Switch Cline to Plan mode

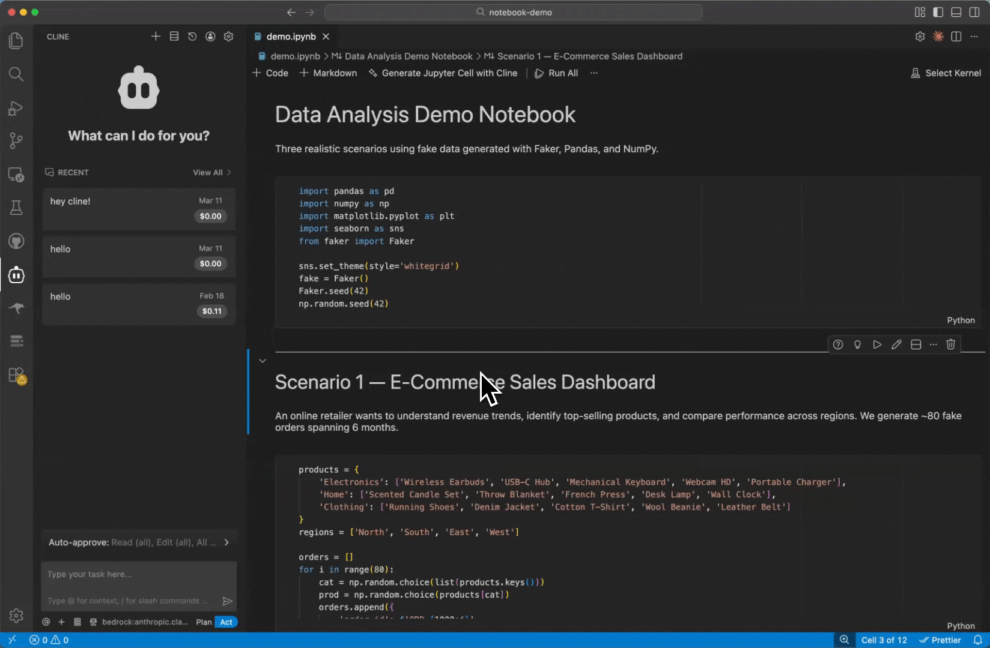click(204, 622)
